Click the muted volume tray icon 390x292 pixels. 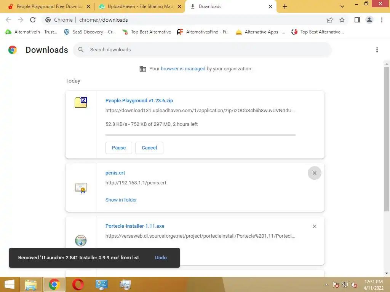click(354, 285)
